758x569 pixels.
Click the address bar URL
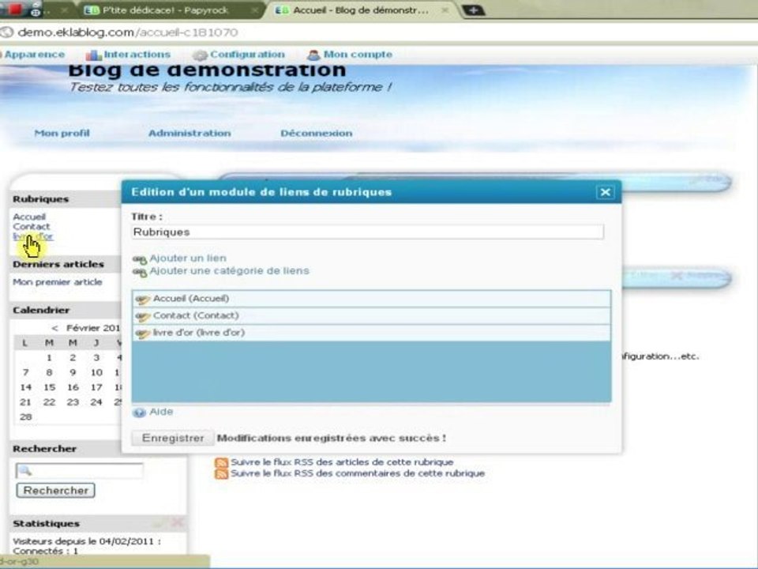pos(128,32)
